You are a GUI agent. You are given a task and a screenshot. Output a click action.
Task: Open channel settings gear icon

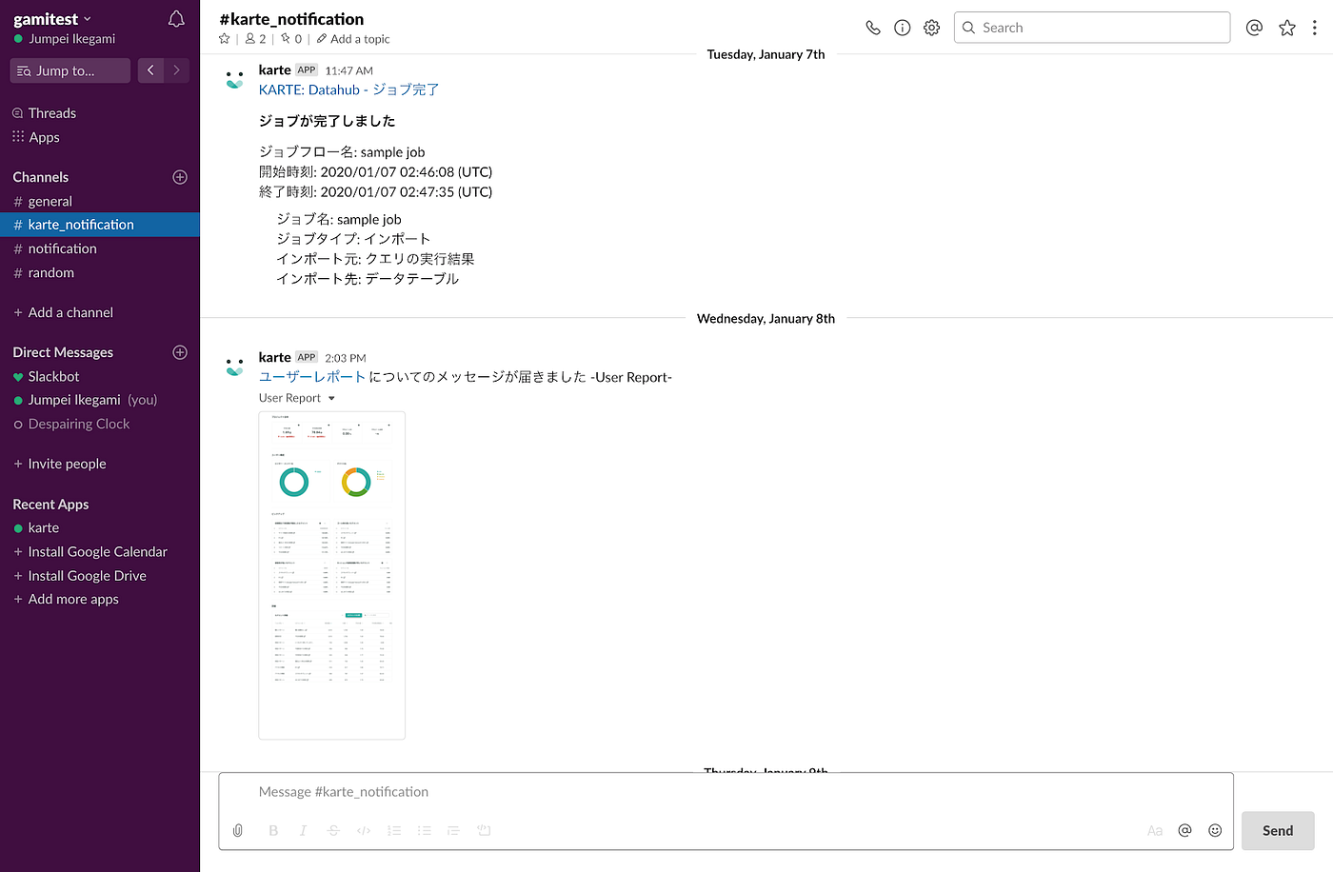coord(932,28)
